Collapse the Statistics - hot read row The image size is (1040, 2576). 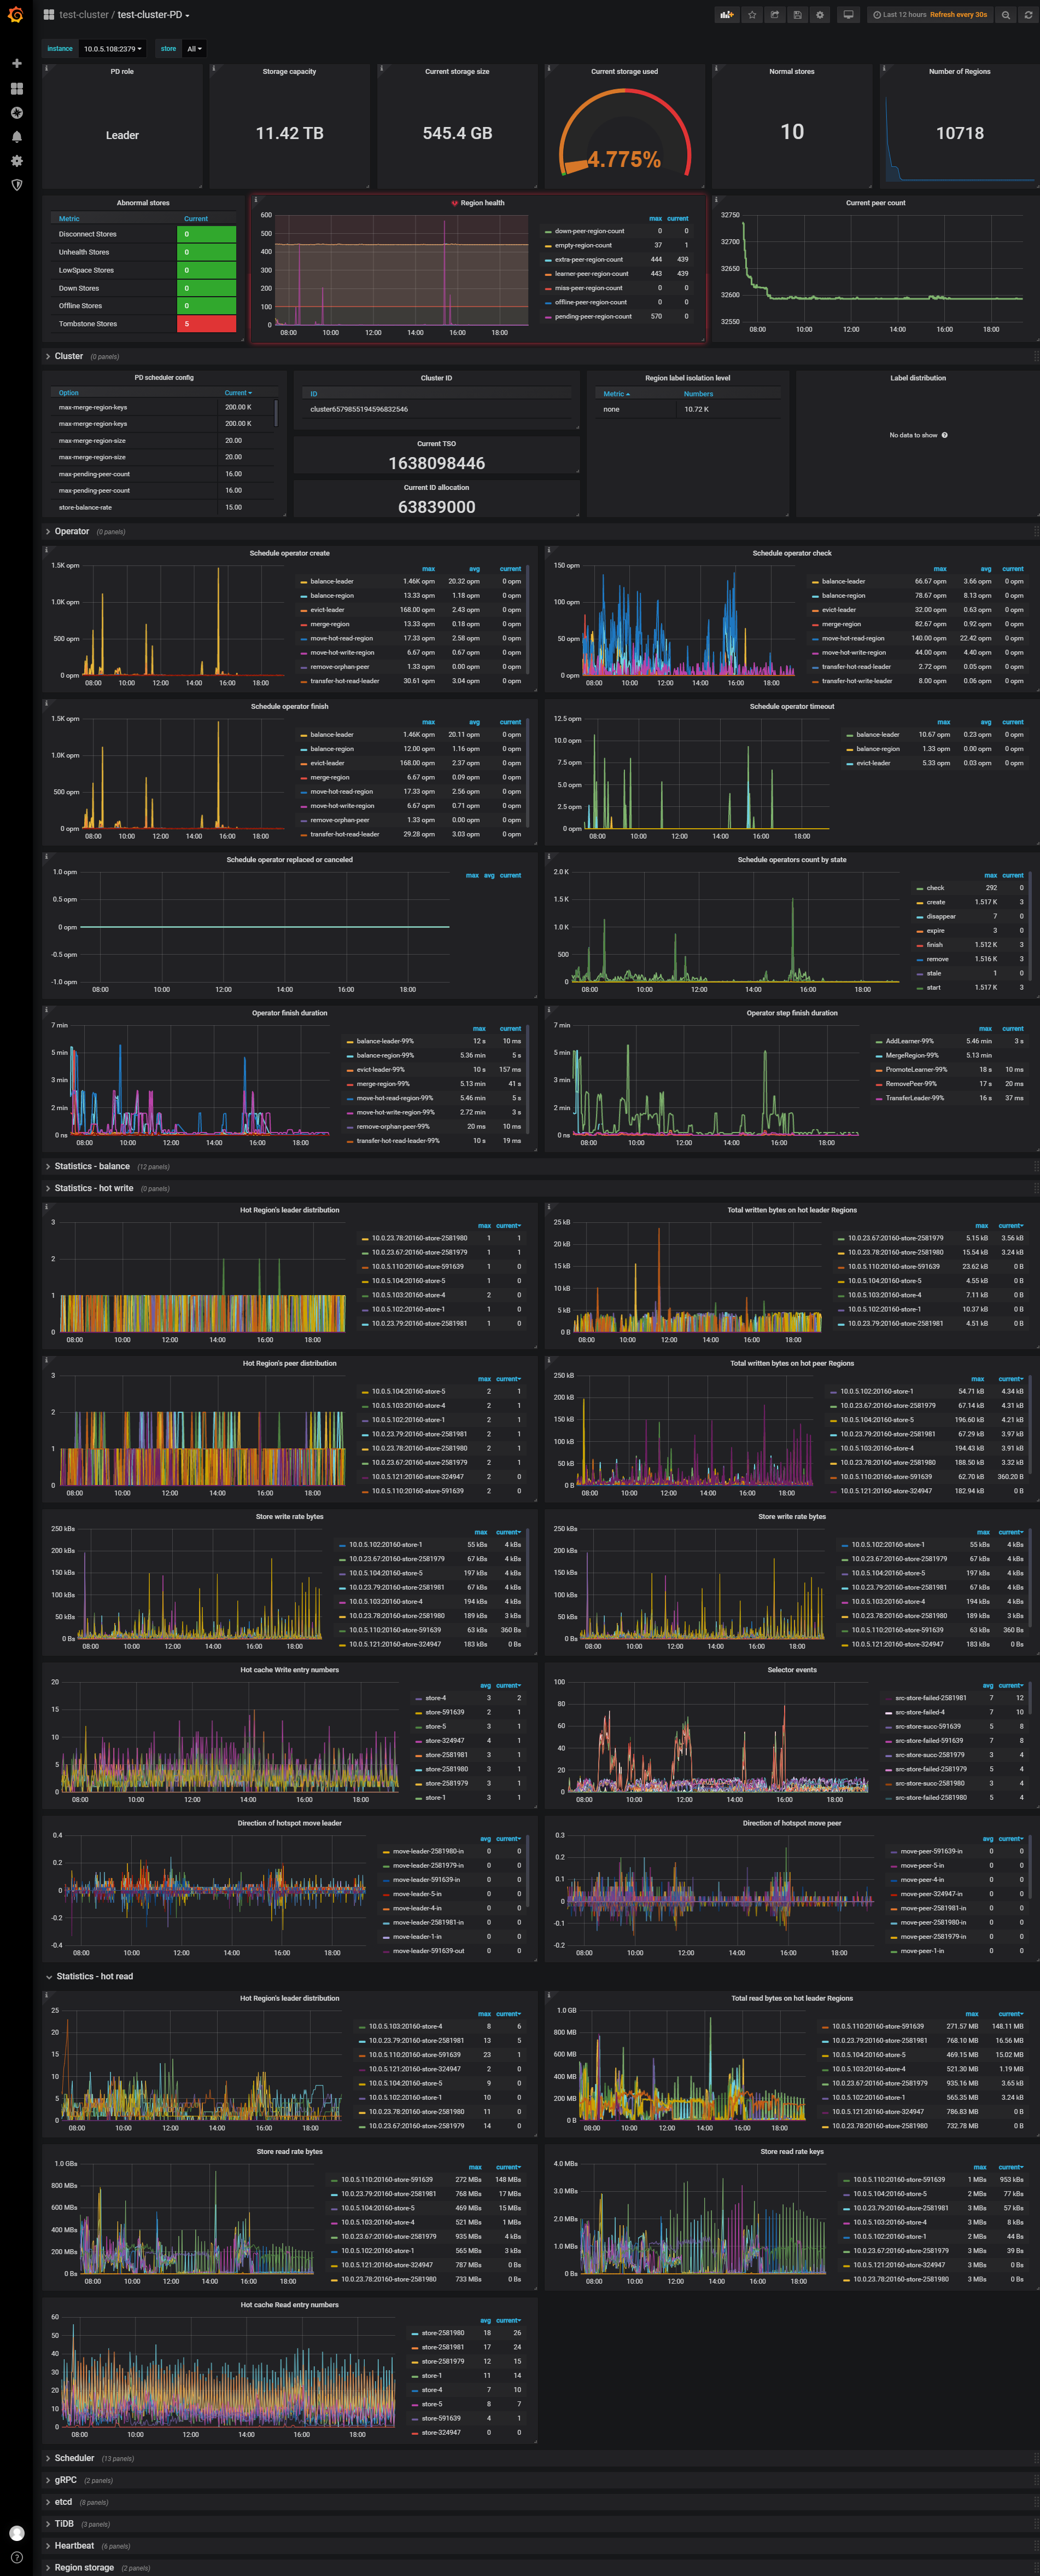[x=95, y=1977]
